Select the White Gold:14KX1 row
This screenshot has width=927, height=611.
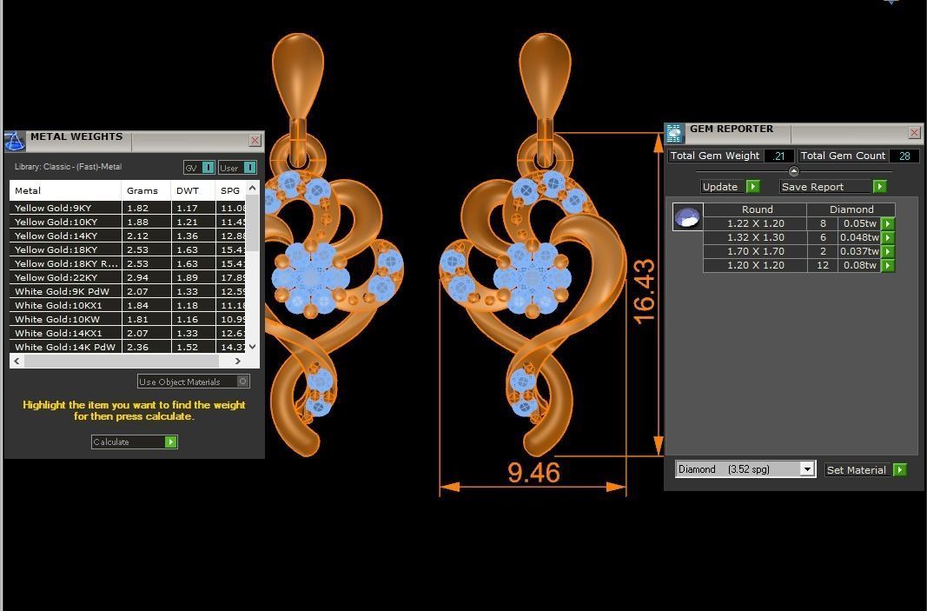click(x=128, y=333)
